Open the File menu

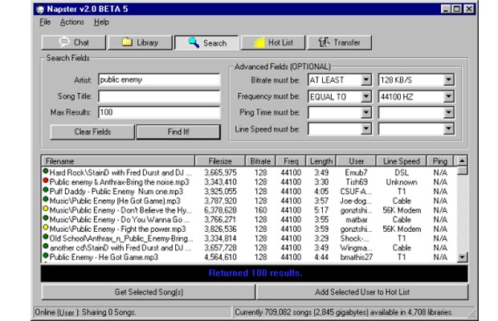coord(45,22)
